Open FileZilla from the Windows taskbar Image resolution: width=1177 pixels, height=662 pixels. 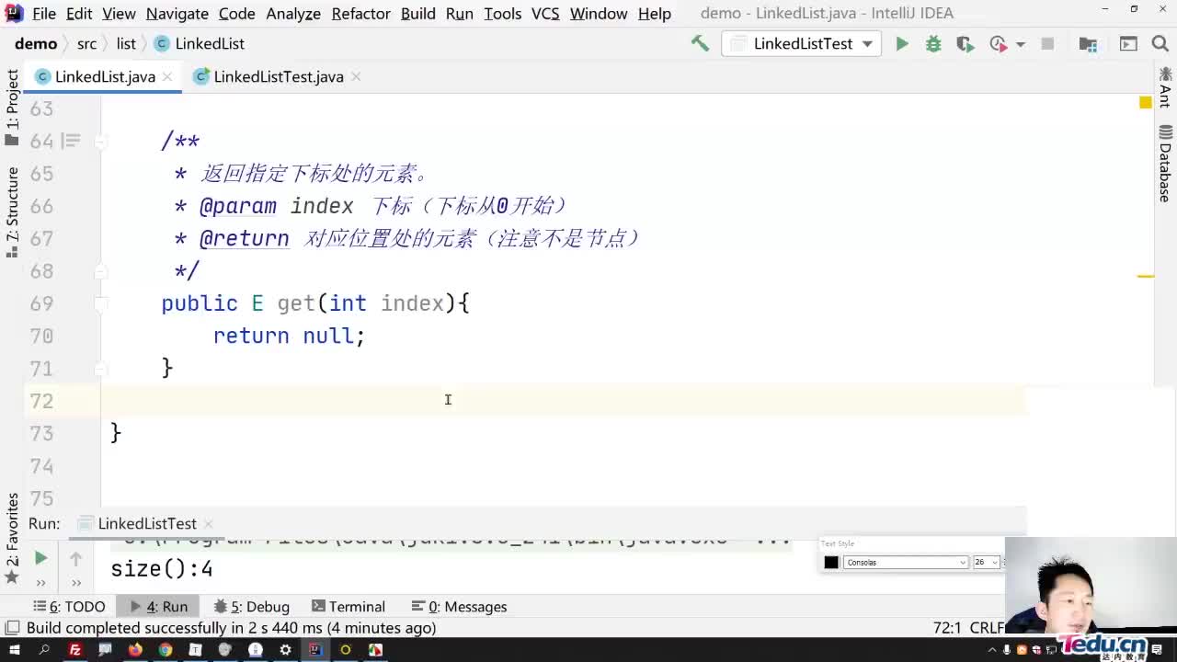coord(75,650)
